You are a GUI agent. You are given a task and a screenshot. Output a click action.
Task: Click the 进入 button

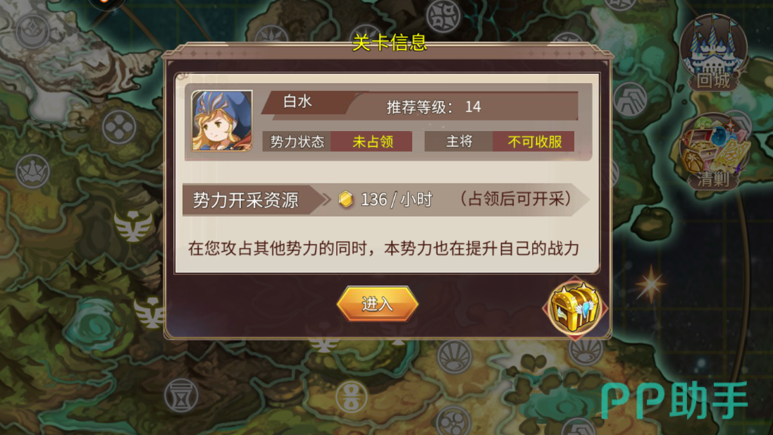(378, 304)
